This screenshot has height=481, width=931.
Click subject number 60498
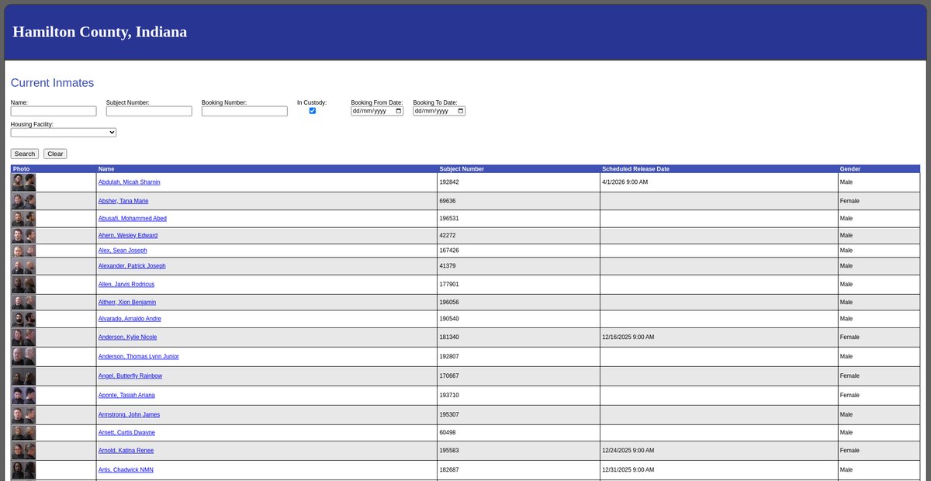pos(448,433)
